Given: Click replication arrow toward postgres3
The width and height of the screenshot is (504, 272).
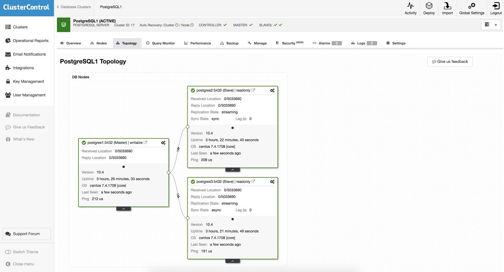Looking at the screenshot, I should point(178,196).
